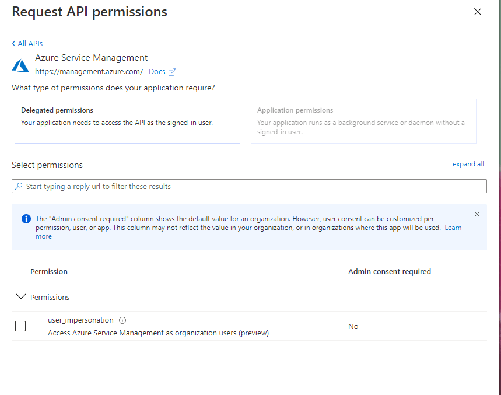
Task: Click the Permission column header
Action: click(49, 271)
